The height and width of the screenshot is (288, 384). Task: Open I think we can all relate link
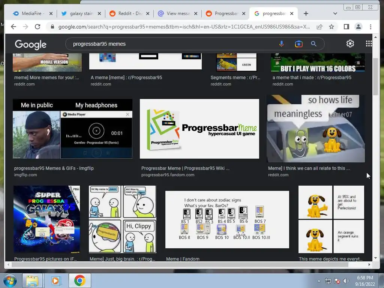coord(309,168)
